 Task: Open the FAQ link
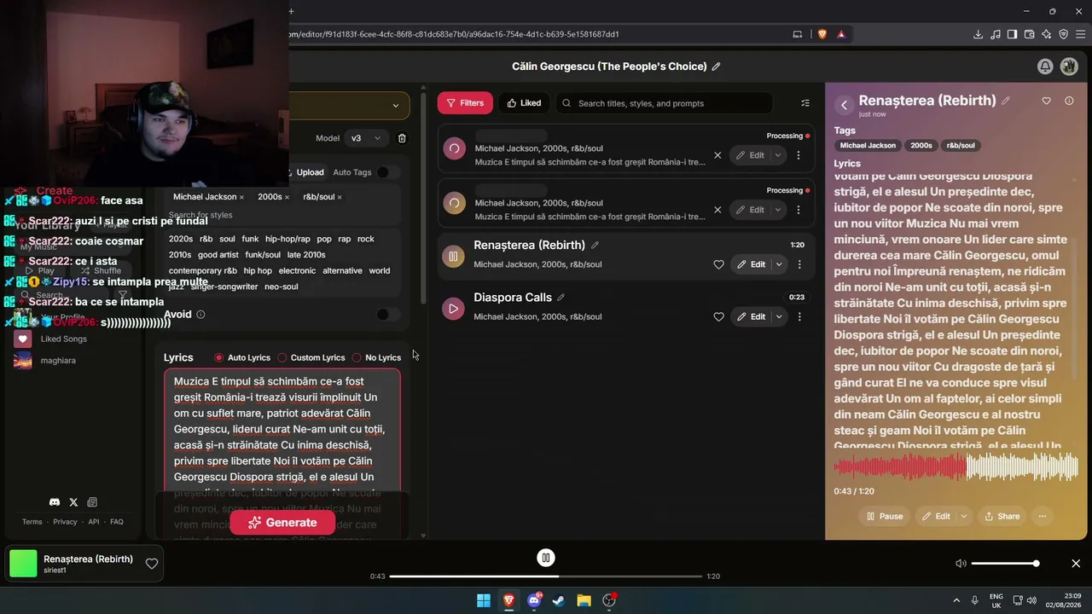[117, 522]
